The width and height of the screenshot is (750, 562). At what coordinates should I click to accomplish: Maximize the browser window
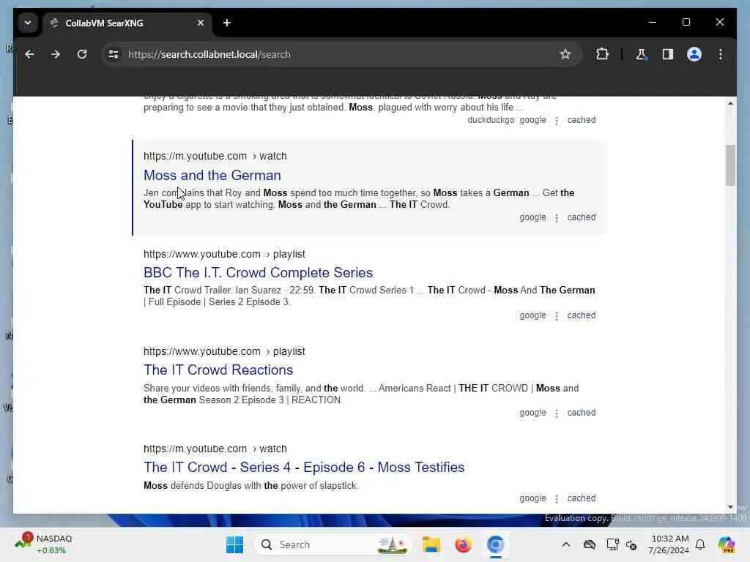pos(686,23)
